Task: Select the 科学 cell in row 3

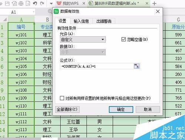Action: tap(44, 43)
